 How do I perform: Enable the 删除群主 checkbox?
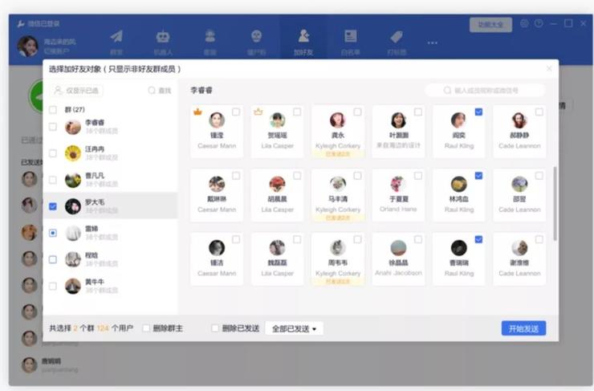pyautogui.click(x=146, y=328)
